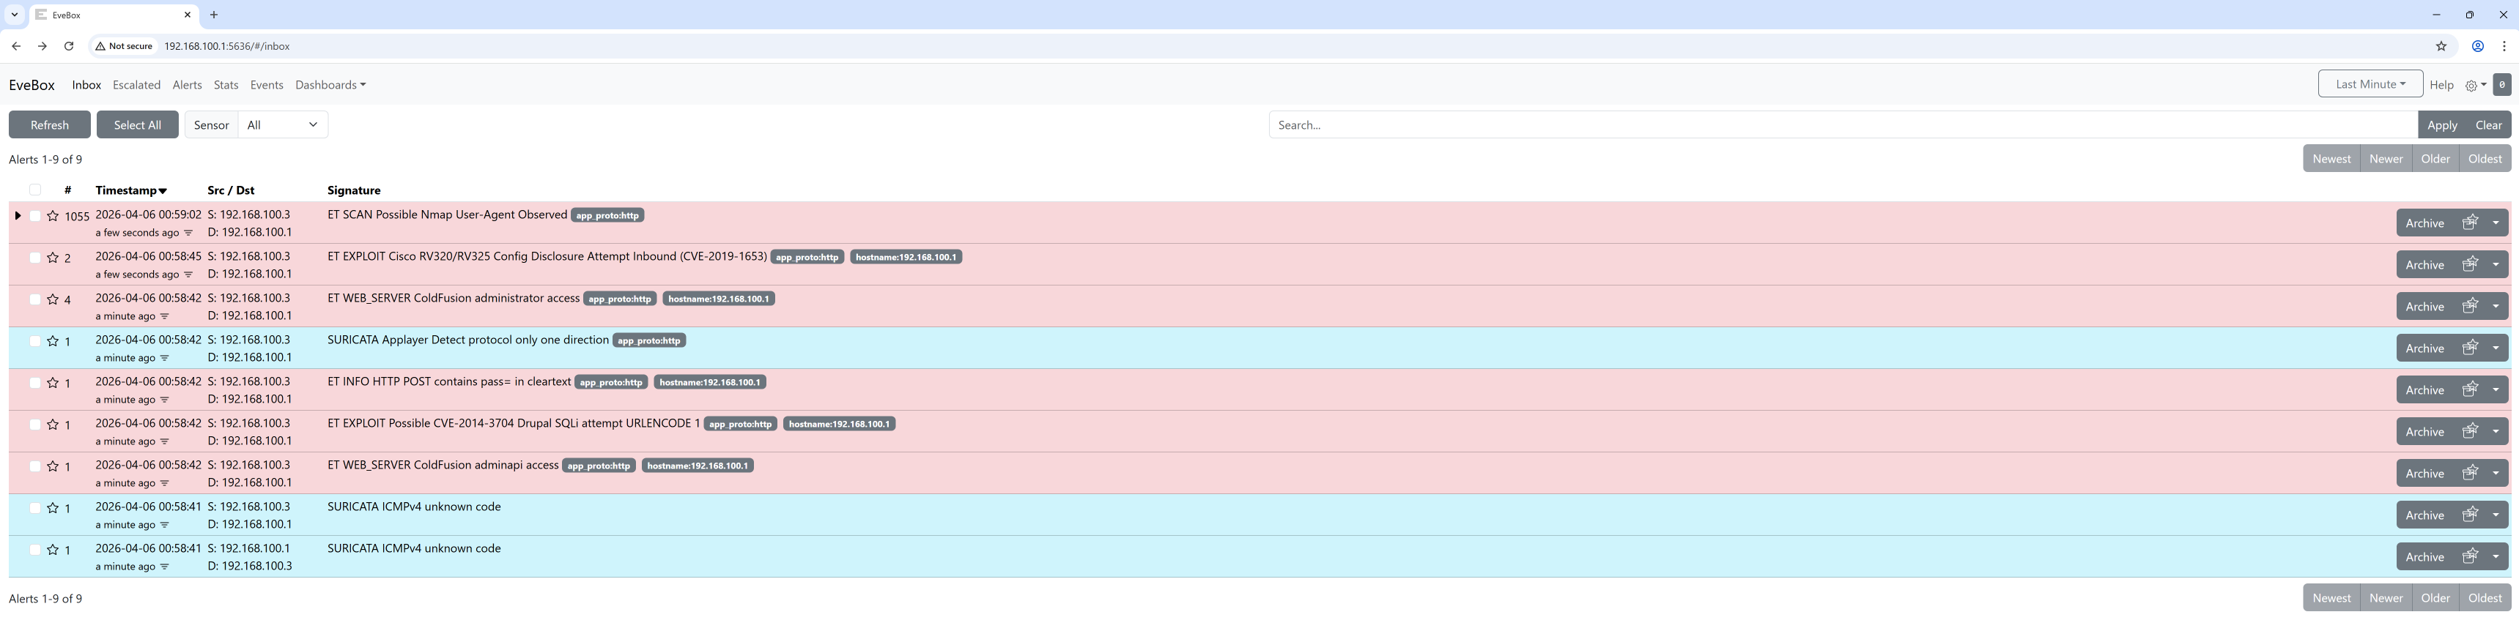Open the settings gear menu
Viewport: 2519px width, 631px height.
[x=2474, y=85]
